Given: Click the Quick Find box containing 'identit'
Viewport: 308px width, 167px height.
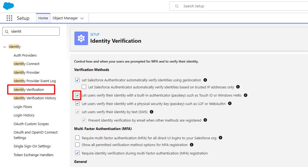Looking at the screenshot, I should [31, 31].
